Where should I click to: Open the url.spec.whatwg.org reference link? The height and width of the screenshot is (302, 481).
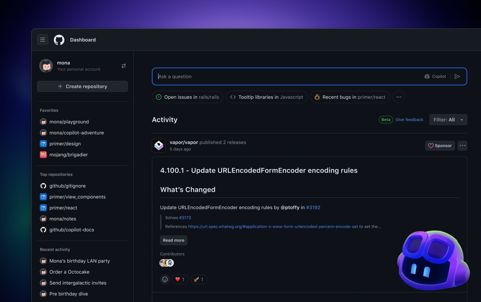pyautogui.click(x=273, y=227)
